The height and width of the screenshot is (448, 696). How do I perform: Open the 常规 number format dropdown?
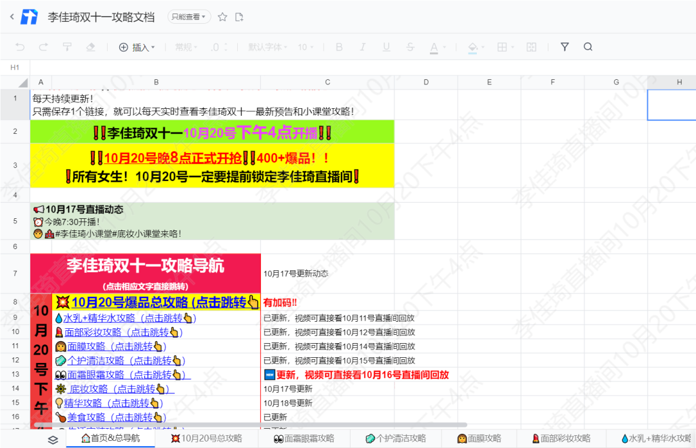[186, 47]
